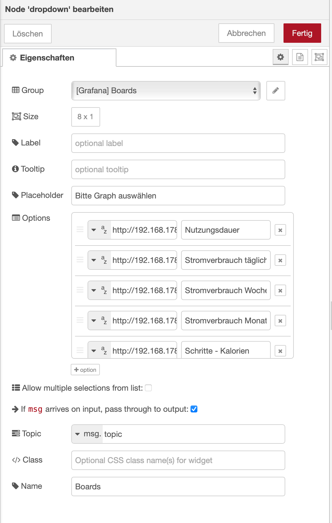Focus the optional label field
The width and height of the screenshot is (332, 523).
tap(178, 143)
